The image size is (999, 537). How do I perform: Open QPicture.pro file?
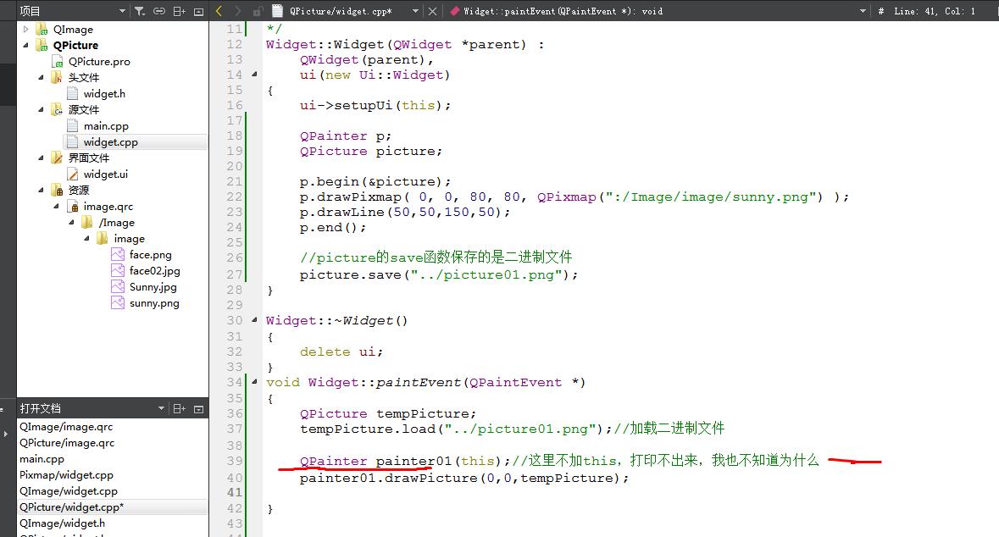pyautogui.click(x=99, y=62)
